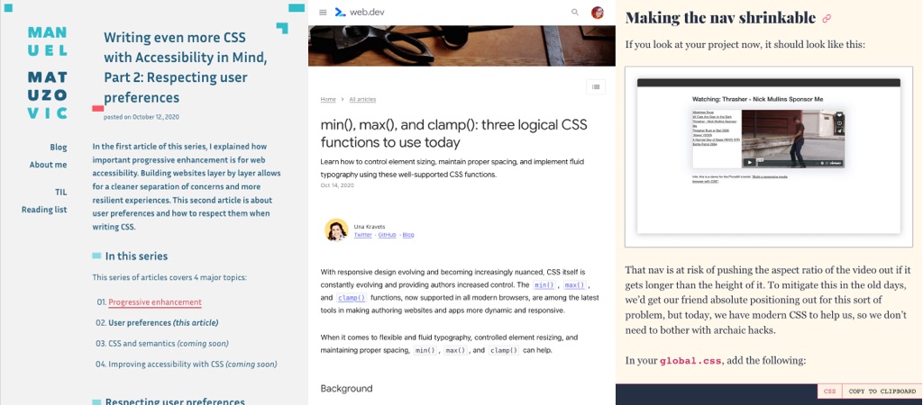Click the Home breadcrumb link
The height and width of the screenshot is (405, 923).
(x=328, y=99)
